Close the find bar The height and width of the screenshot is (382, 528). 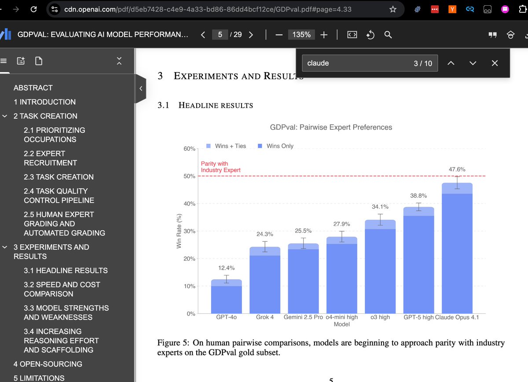click(x=495, y=63)
